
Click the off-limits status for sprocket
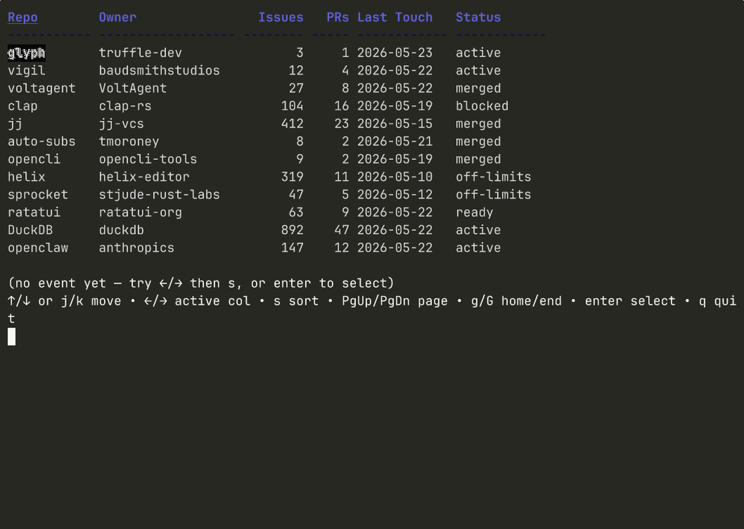click(x=493, y=195)
